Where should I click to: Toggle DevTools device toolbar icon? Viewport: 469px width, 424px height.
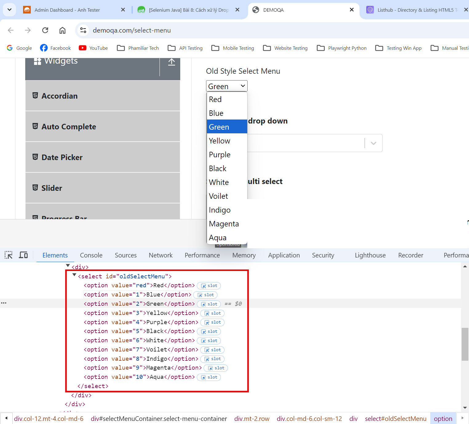(23, 255)
